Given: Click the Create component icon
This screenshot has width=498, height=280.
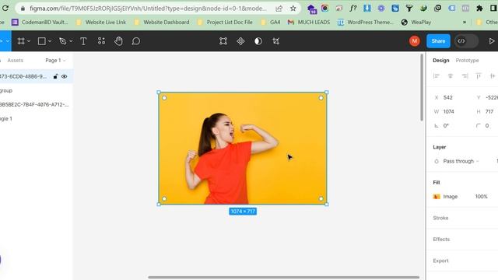Looking at the screenshot, I should point(240,41).
